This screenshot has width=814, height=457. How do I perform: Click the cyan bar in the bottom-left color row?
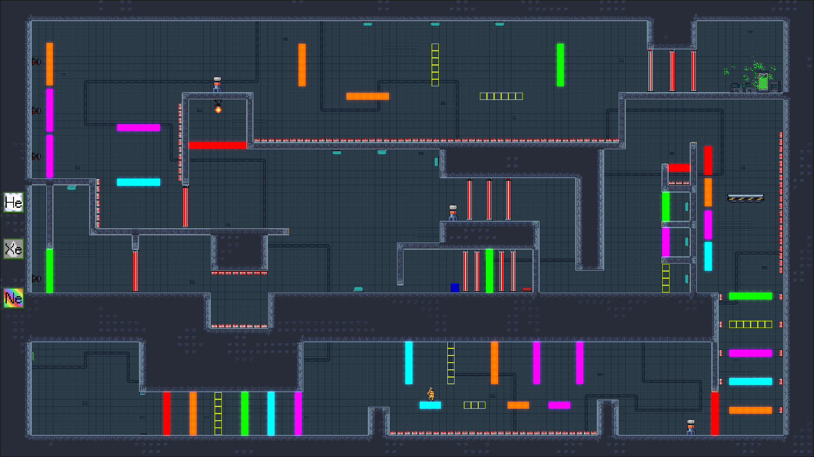tap(271, 413)
